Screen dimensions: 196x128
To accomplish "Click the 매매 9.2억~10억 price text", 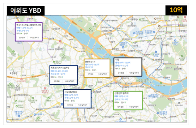I will pos(71,95).
